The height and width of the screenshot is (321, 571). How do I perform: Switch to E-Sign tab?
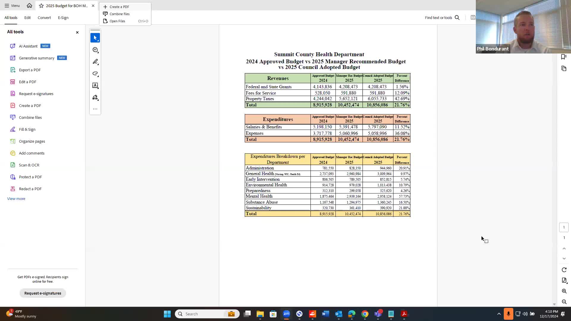click(63, 18)
